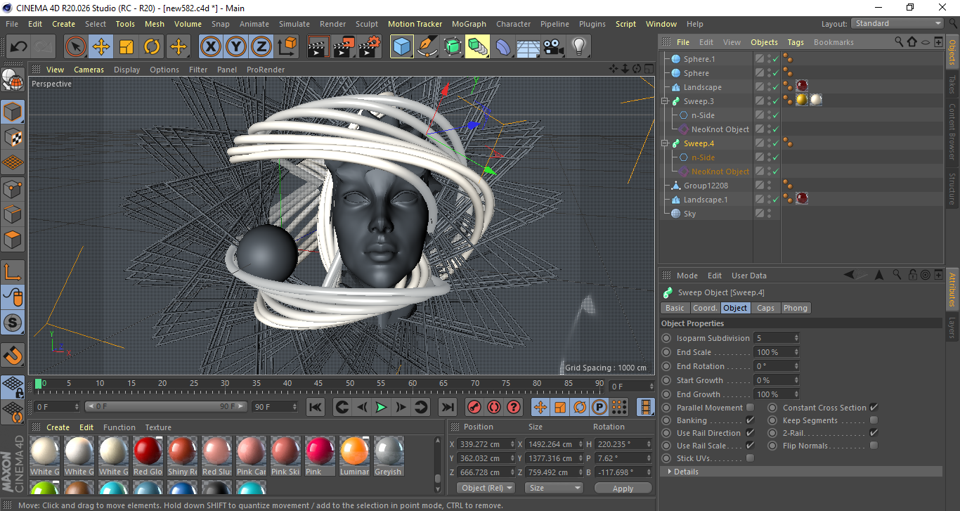Switch to the Coord. tab
The height and width of the screenshot is (511, 960).
(x=705, y=308)
